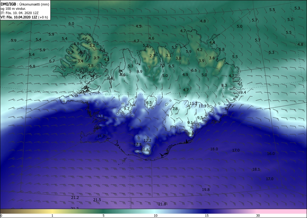The height and width of the screenshot is (218, 307).
Task: Click the 13.1 value label
Action: point(101,116)
